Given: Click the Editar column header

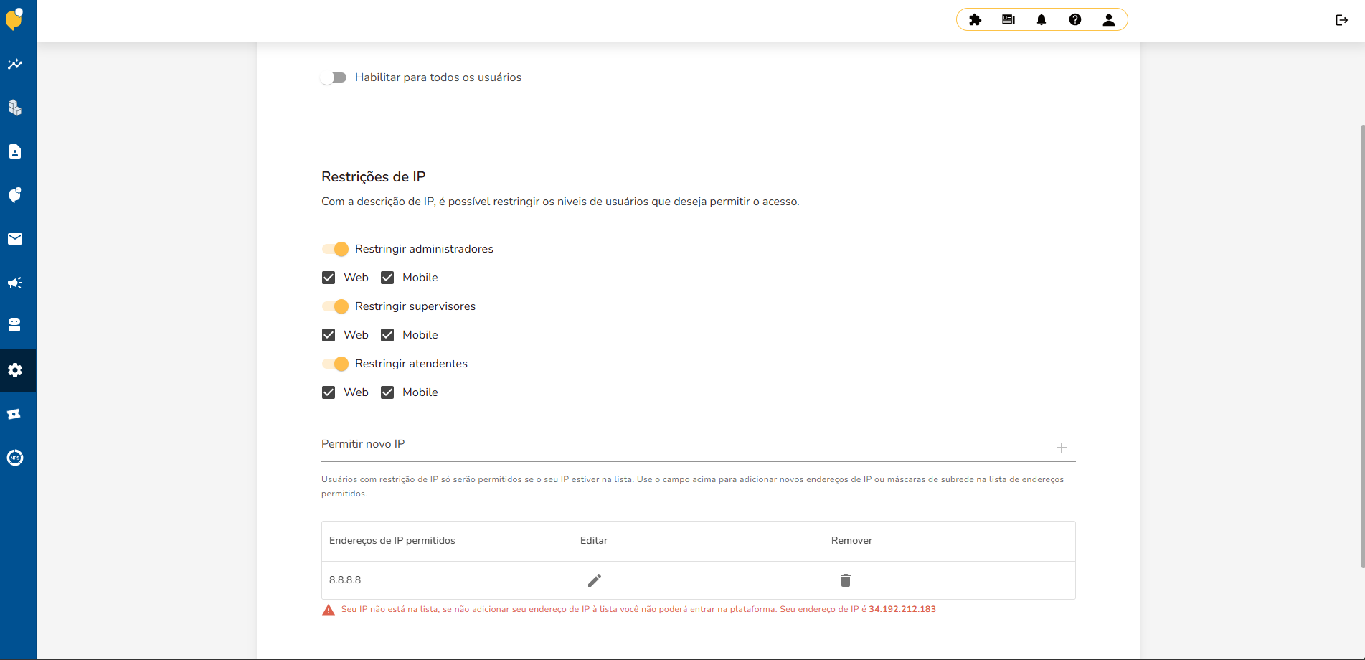Looking at the screenshot, I should click(x=594, y=541).
